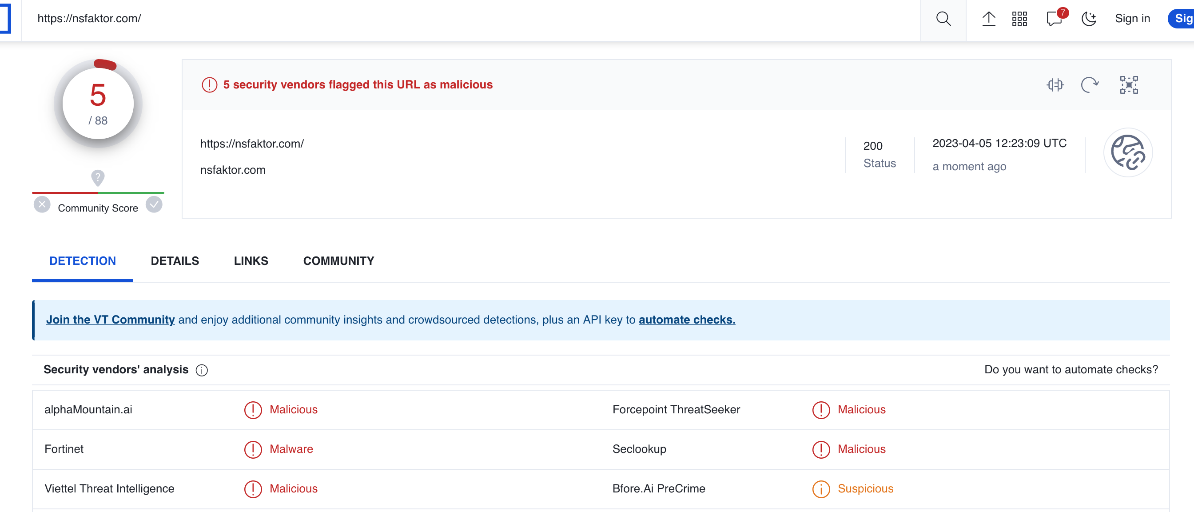Open the apps grid menu icon

coord(1019,19)
